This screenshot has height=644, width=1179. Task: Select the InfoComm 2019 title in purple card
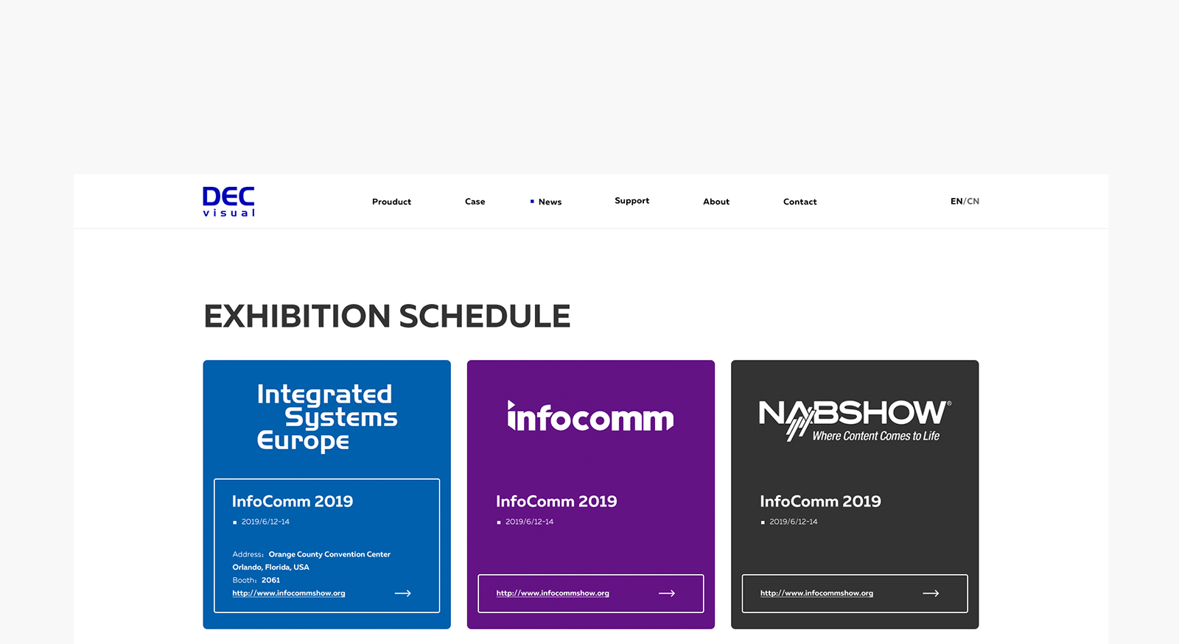click(x=556, y=501)
